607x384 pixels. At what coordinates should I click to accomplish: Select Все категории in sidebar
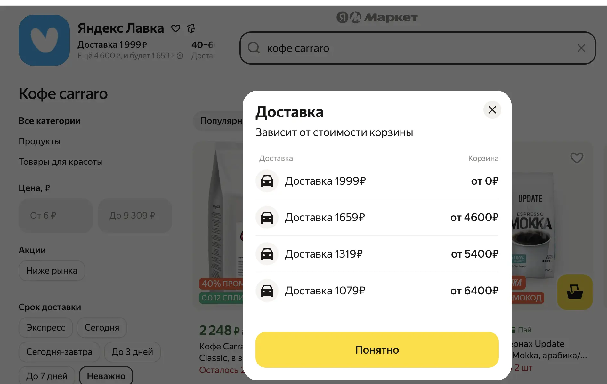coord(50,121)
